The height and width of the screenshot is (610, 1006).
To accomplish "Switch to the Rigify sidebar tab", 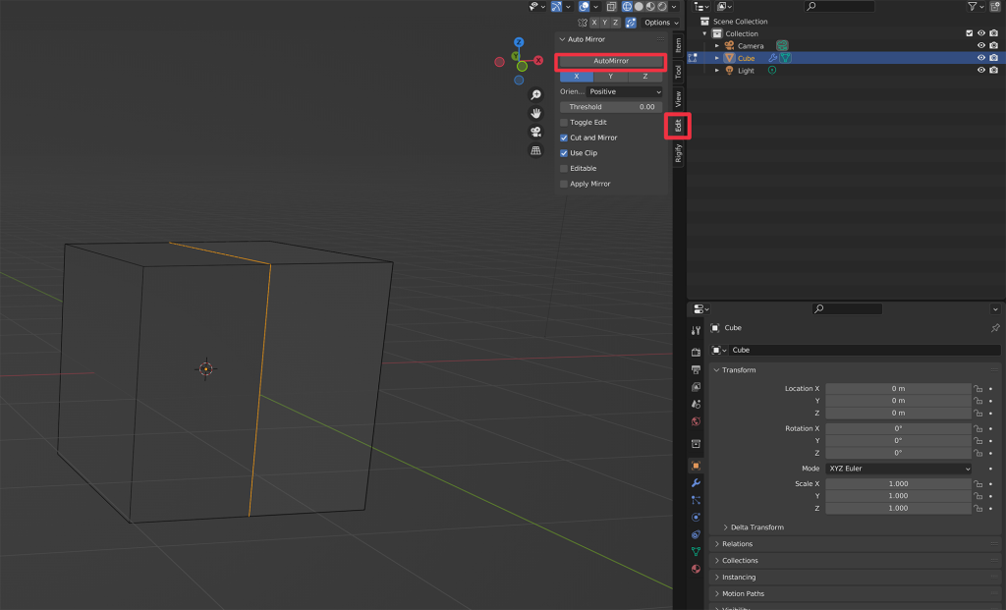I will click(678, 153).
